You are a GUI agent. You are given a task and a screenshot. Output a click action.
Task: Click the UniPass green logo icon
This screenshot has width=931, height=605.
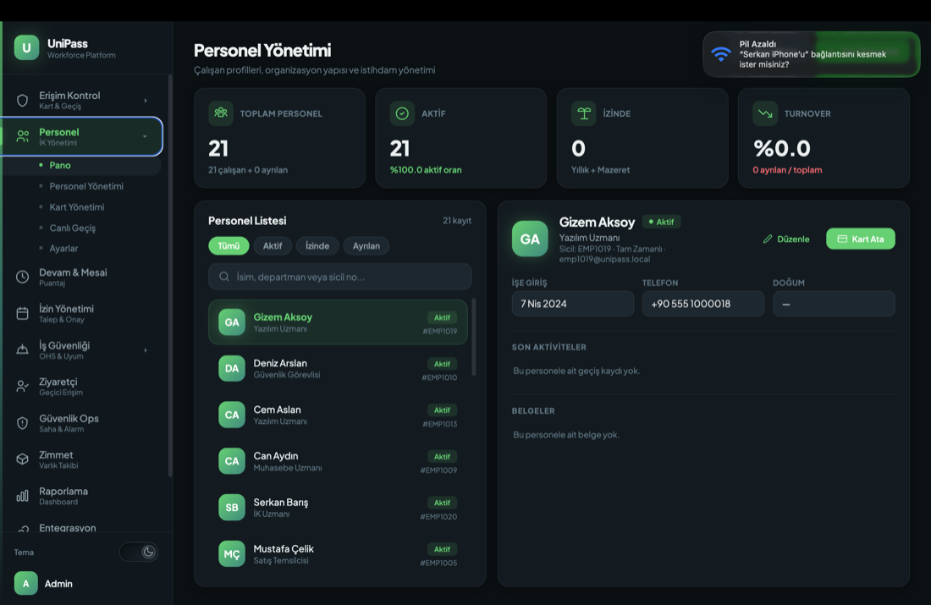(x=27, y=48)
